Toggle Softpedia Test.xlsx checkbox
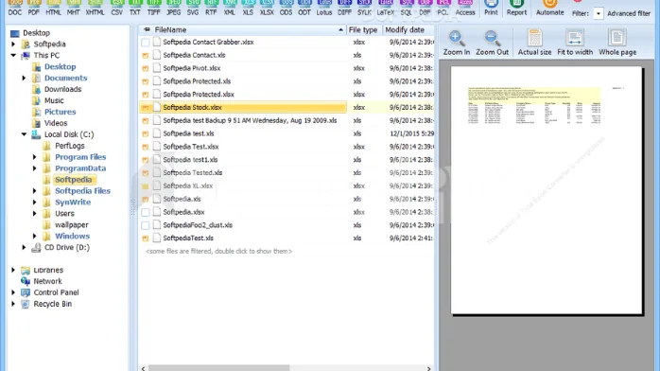Image resolution: width=660 pixels, height=371 pixels. coord(146,147)
